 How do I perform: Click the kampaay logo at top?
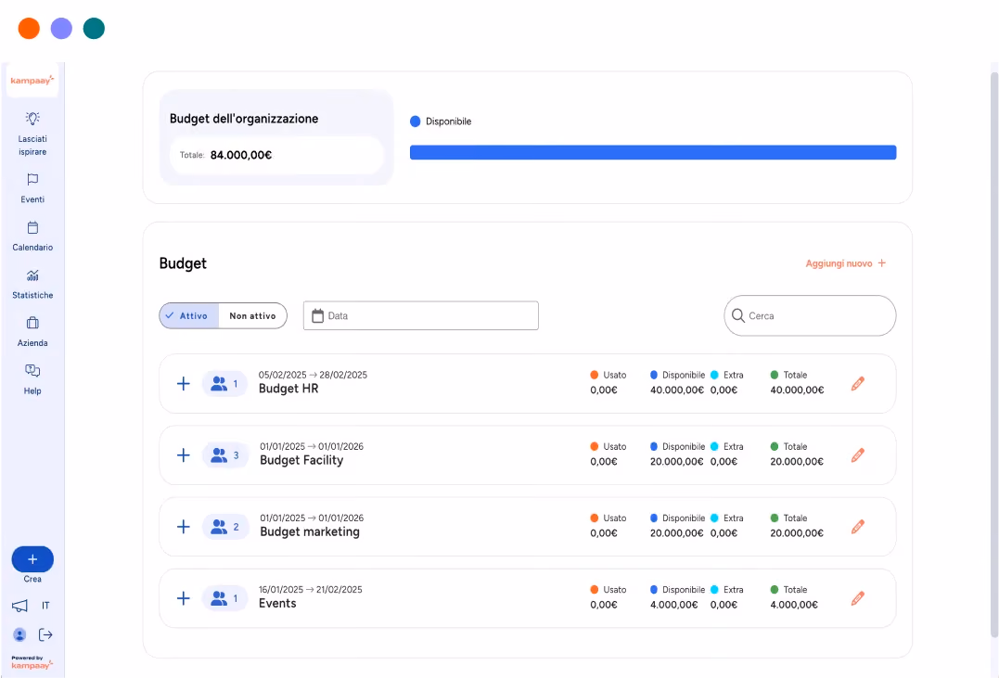32,81
